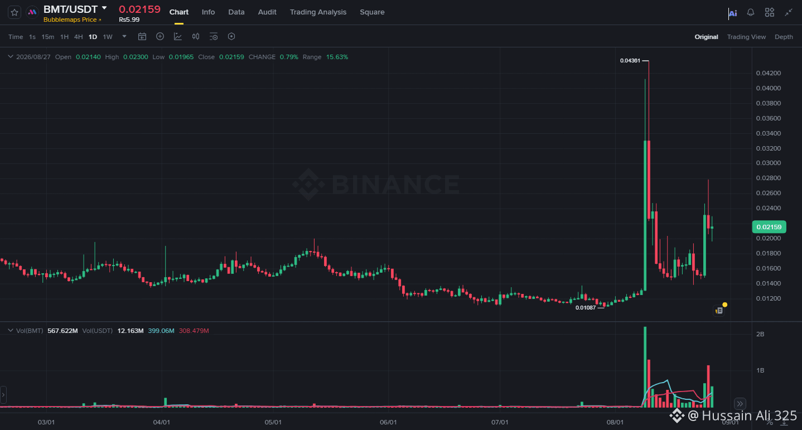The height and width of the screenshot is (430, 802).
Task: Open the Bubblemaps Price link
Action: point(73,20)
